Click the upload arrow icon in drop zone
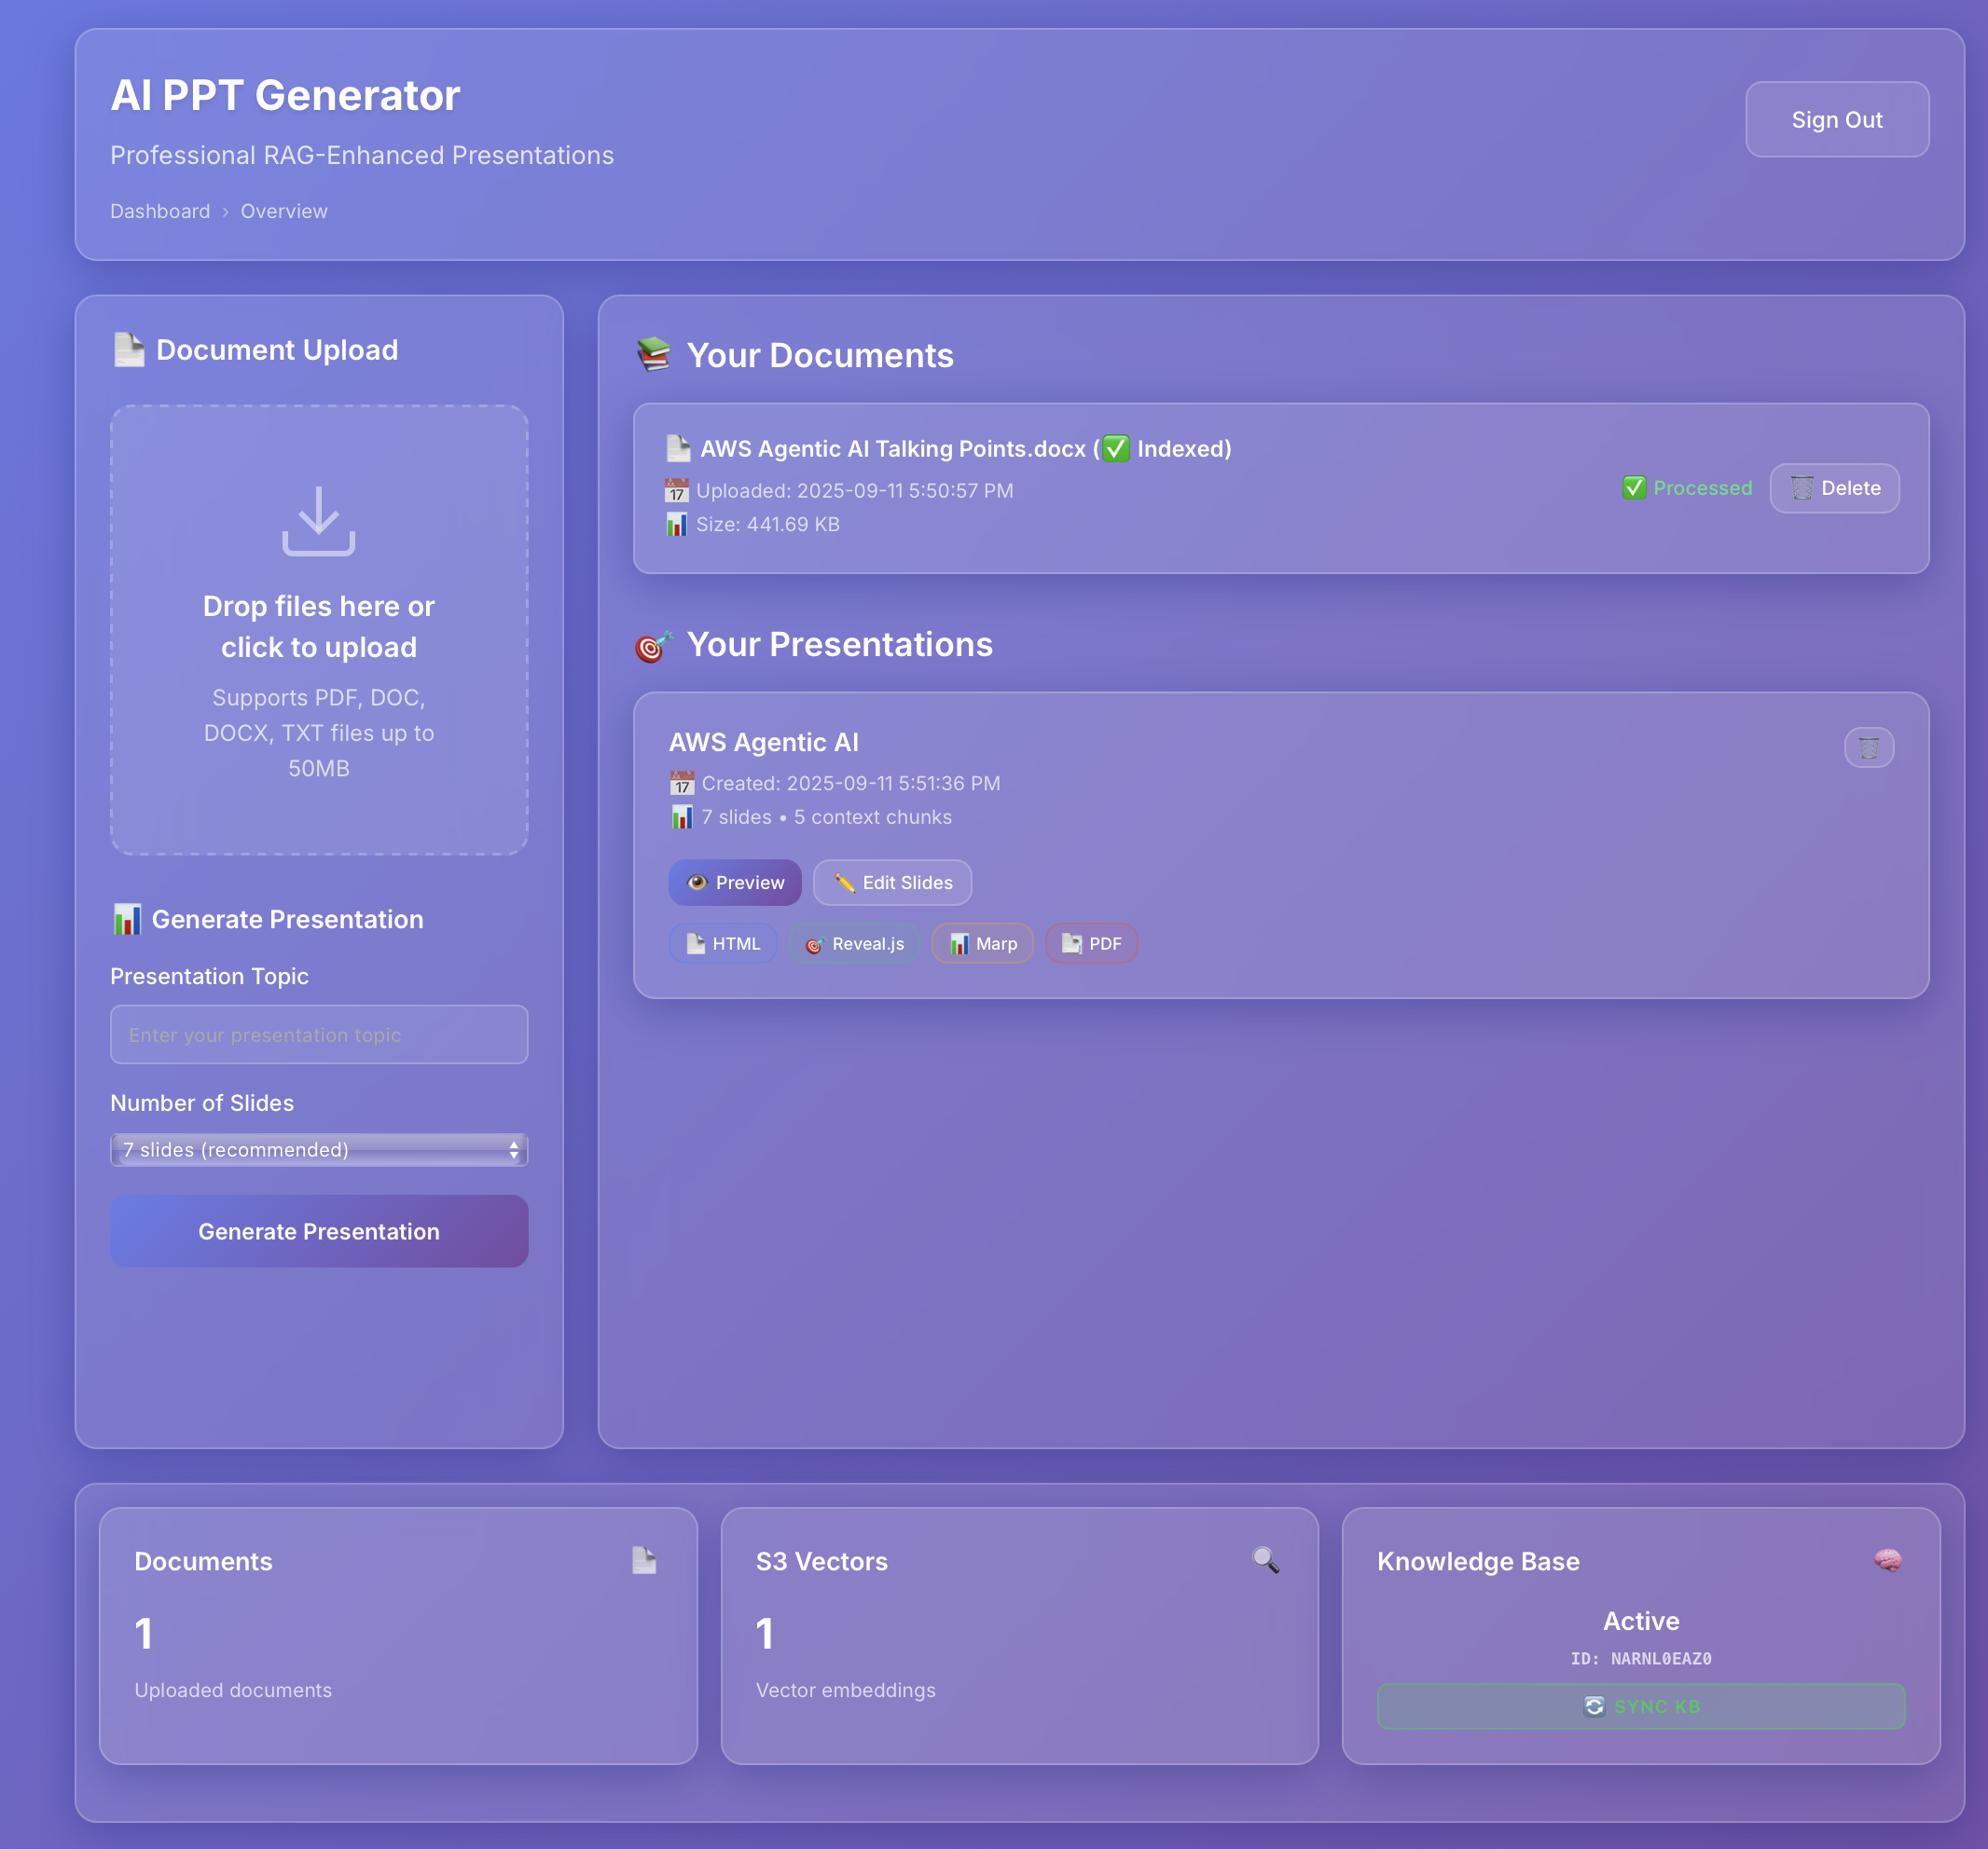 coord(318,520)
